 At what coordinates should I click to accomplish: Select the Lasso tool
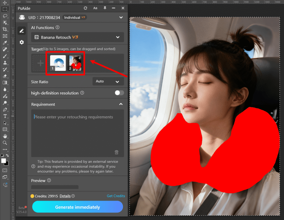(5, 16)
